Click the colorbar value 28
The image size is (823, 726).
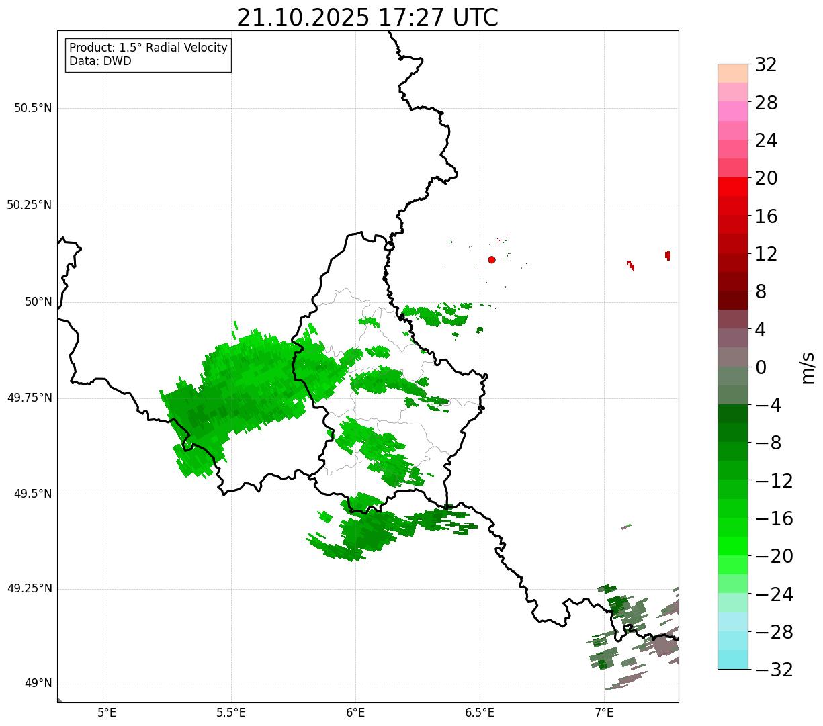[x=766, y=103]
